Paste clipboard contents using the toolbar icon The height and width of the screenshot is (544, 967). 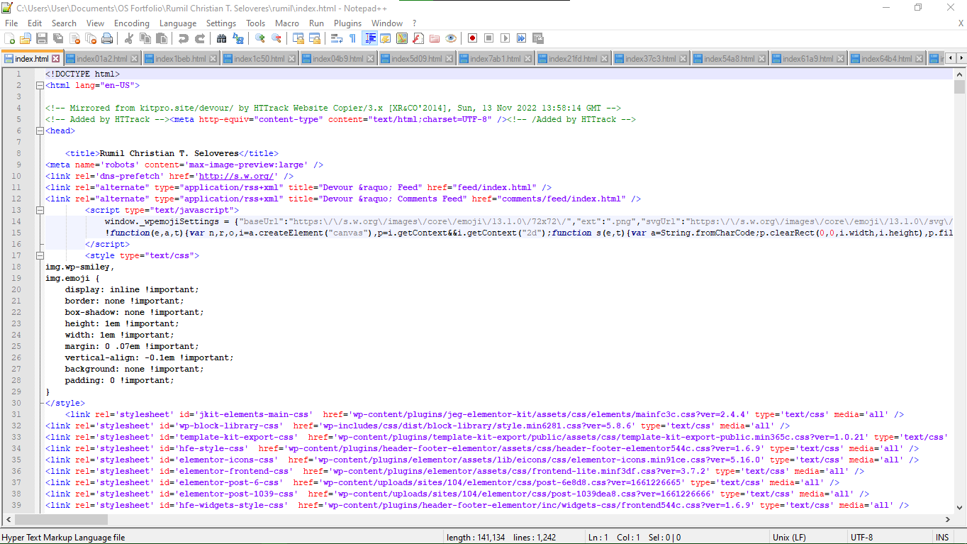[x=162, y=38]
